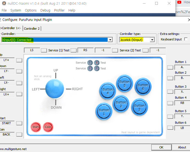Open the System menu
This screenshot has height=152, width=190.
(16, 10)
